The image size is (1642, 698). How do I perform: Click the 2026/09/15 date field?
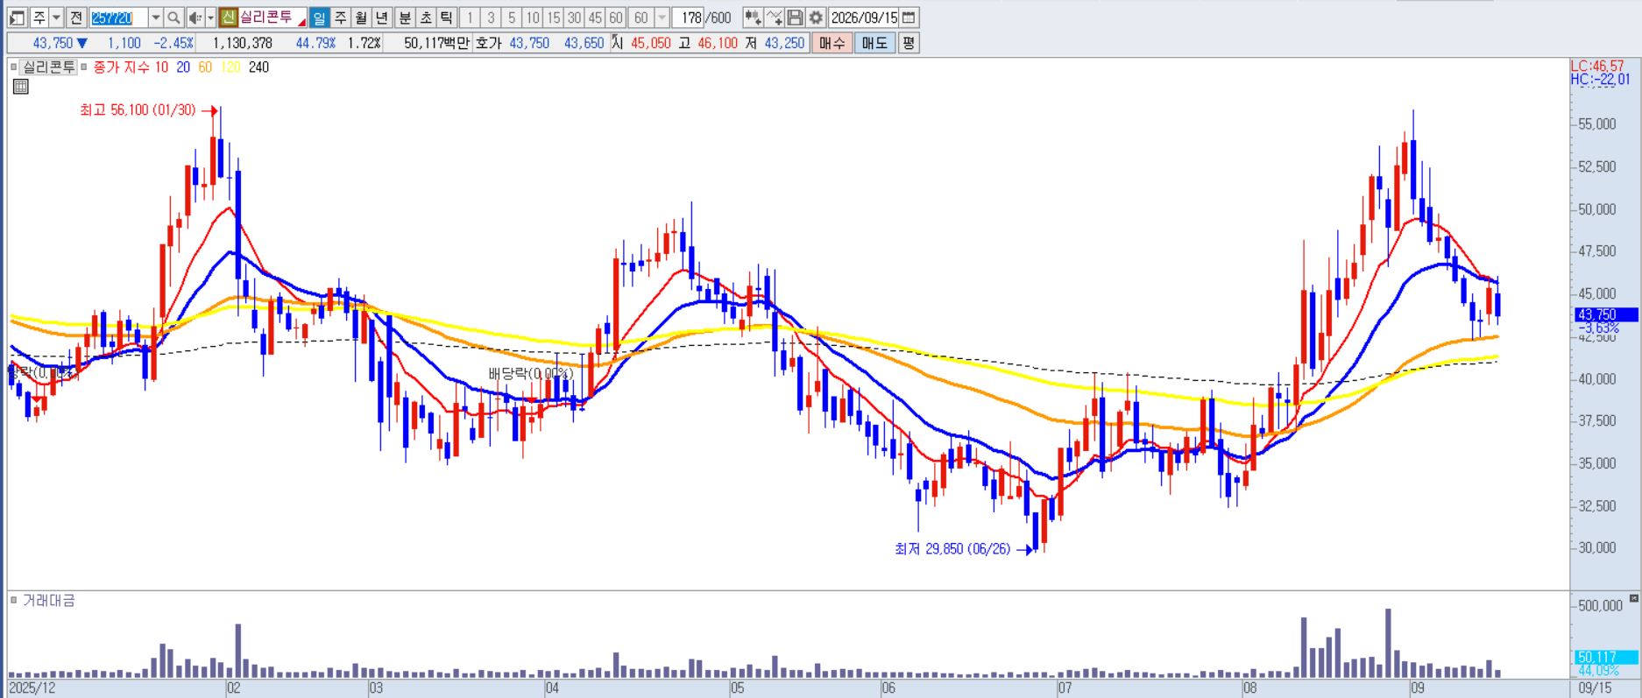[864, 18]
